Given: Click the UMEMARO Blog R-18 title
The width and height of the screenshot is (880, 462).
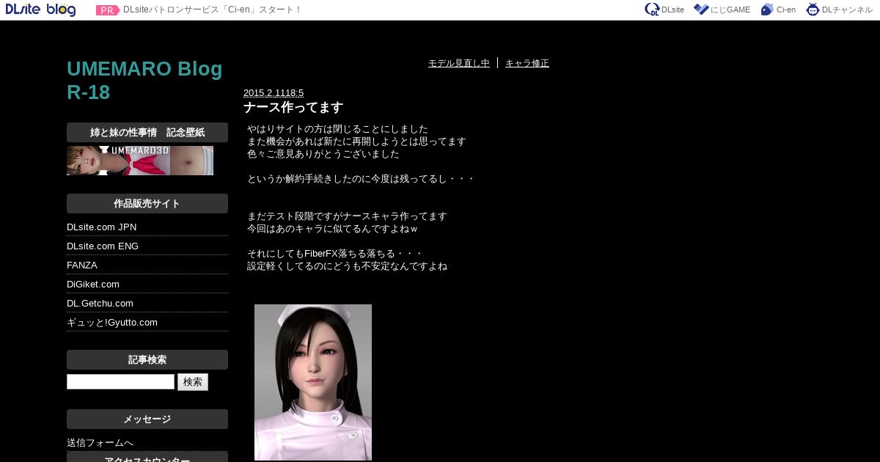Looking at the screenshot, I should coord(144,81).
